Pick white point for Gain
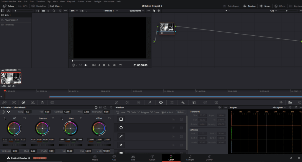Screen dimensions: 302x162 (61, 118)
